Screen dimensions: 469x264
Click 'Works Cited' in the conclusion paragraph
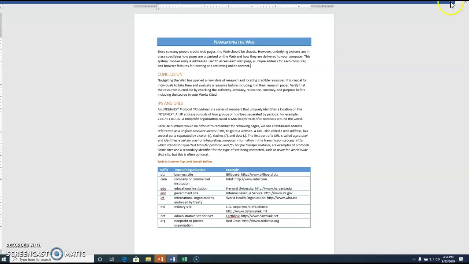208,95
